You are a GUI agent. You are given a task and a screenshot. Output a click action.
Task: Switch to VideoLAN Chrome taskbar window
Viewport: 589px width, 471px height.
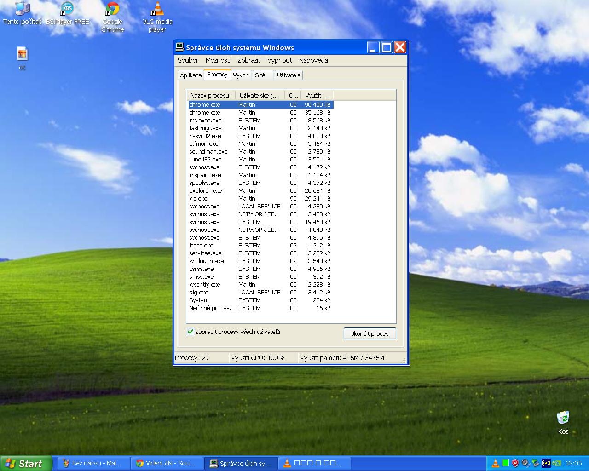pyautogui.click(x=167, y=463)
